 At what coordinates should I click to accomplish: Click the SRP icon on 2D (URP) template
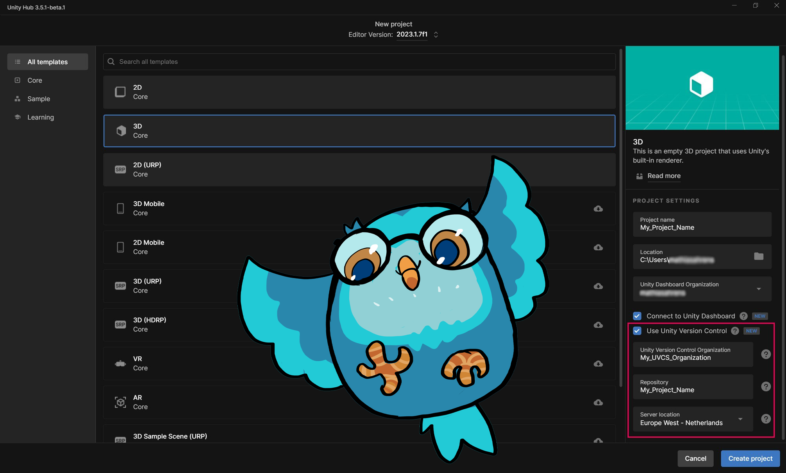[x=120, y=169]
